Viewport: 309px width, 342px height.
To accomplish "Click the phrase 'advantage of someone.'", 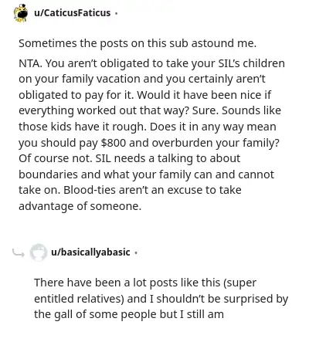I will [80, 206].
